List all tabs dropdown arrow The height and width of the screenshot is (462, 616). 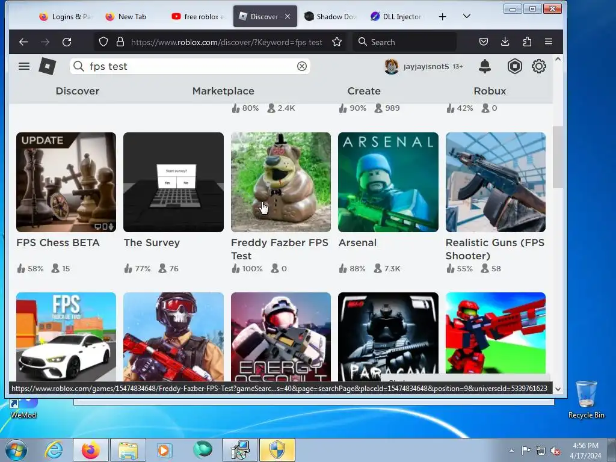(467, 16)
